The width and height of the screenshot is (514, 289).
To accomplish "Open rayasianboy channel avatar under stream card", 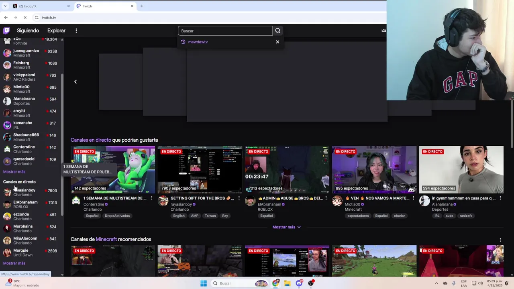I will 163,201.
